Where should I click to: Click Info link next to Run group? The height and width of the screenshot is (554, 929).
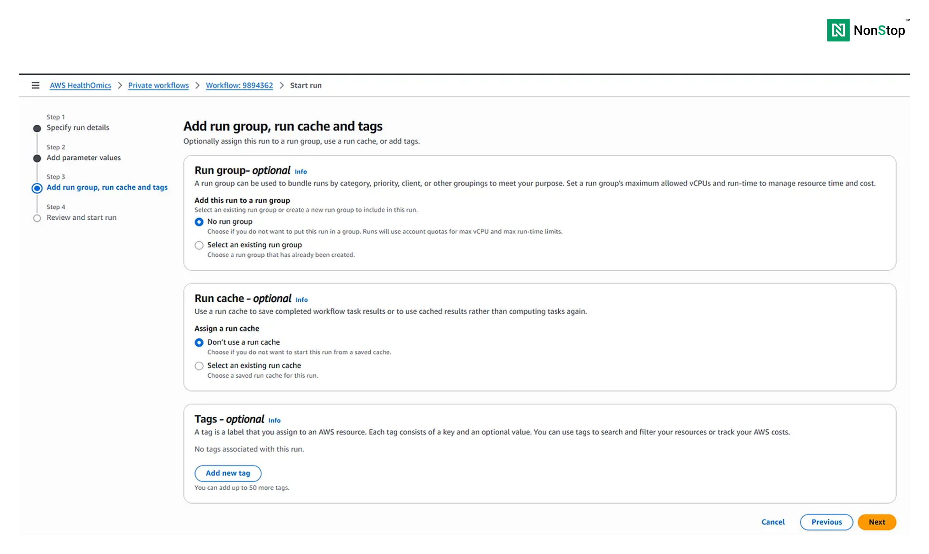pos(301,172)
